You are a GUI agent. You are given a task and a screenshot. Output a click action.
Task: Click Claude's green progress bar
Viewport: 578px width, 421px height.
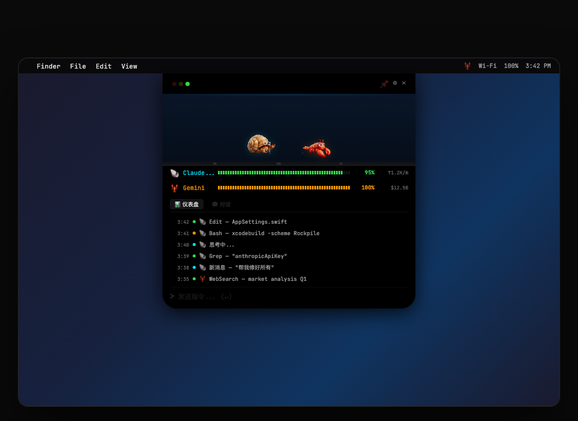click(284, 173)
